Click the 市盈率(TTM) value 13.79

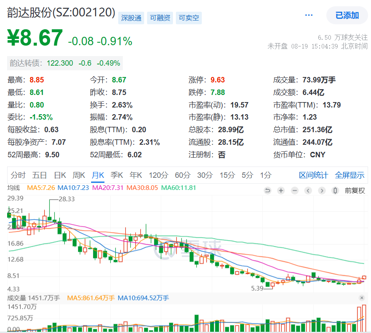331,105
